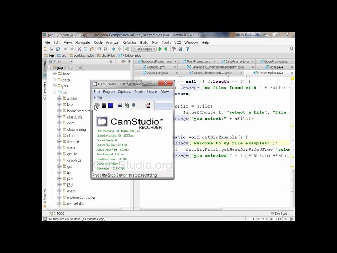Expand the graphics package
The width and height of the screenshot is (337, 253).
pos(59,160)
